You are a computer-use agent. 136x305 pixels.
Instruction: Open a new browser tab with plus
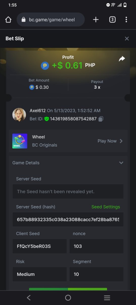pyautogui.click(x=96, y=20)
